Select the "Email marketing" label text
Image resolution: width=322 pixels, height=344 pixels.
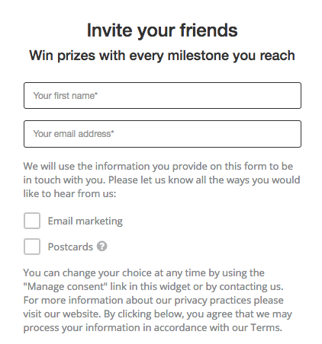tap(85, 221)
